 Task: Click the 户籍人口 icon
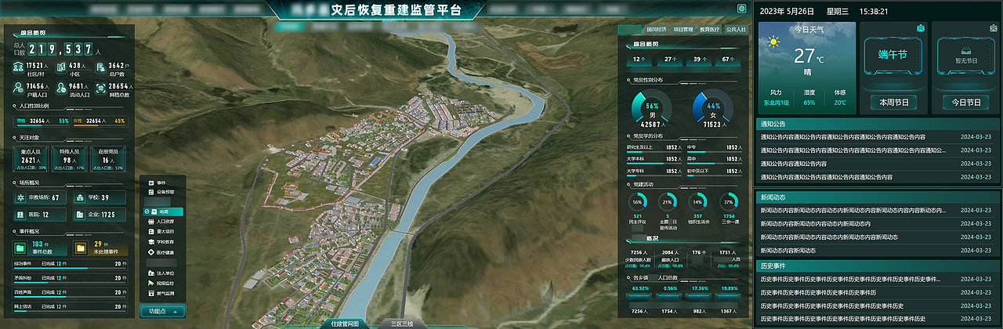pos(18,89)
